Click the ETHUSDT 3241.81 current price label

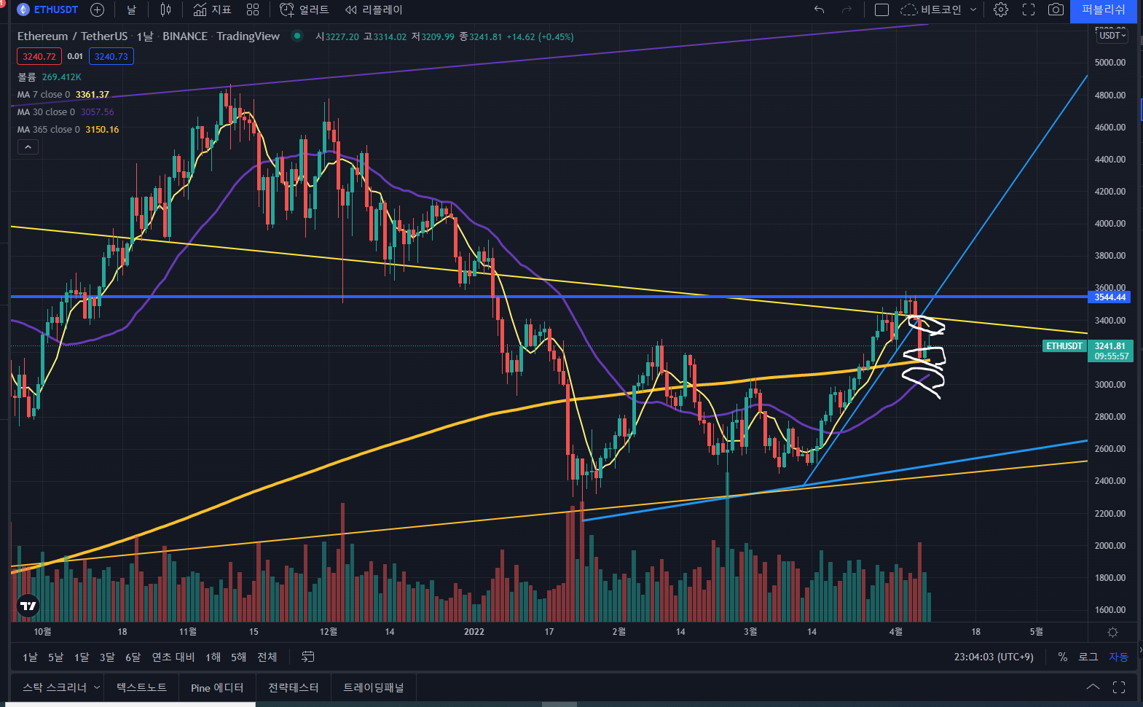coord(1087,351)
